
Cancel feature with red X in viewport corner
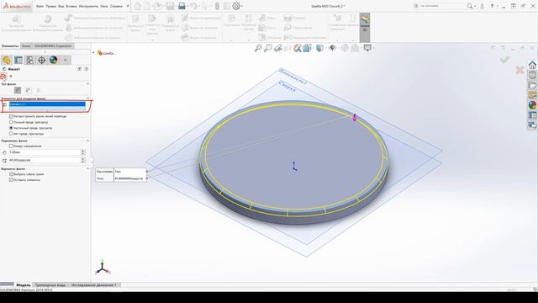[x=520, y=70]
